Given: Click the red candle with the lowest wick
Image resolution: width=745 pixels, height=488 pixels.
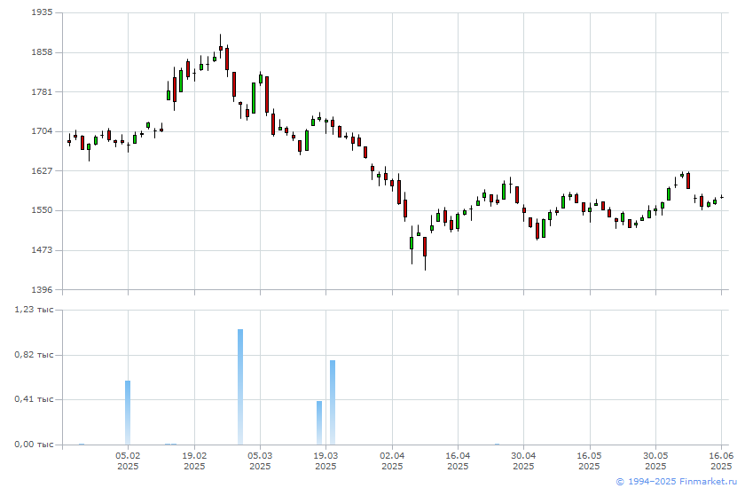Looking at the screenshot, I should tap(425, 247).
